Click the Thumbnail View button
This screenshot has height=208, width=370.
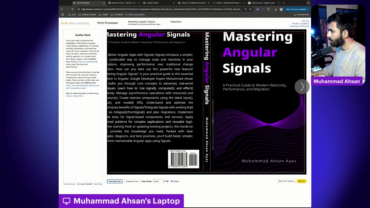click(x=132, y=181)
